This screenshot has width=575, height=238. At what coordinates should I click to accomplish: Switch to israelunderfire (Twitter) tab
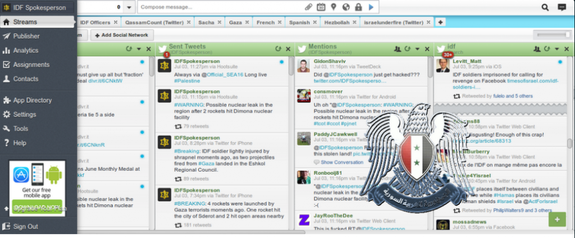click(x=394, y=22)
